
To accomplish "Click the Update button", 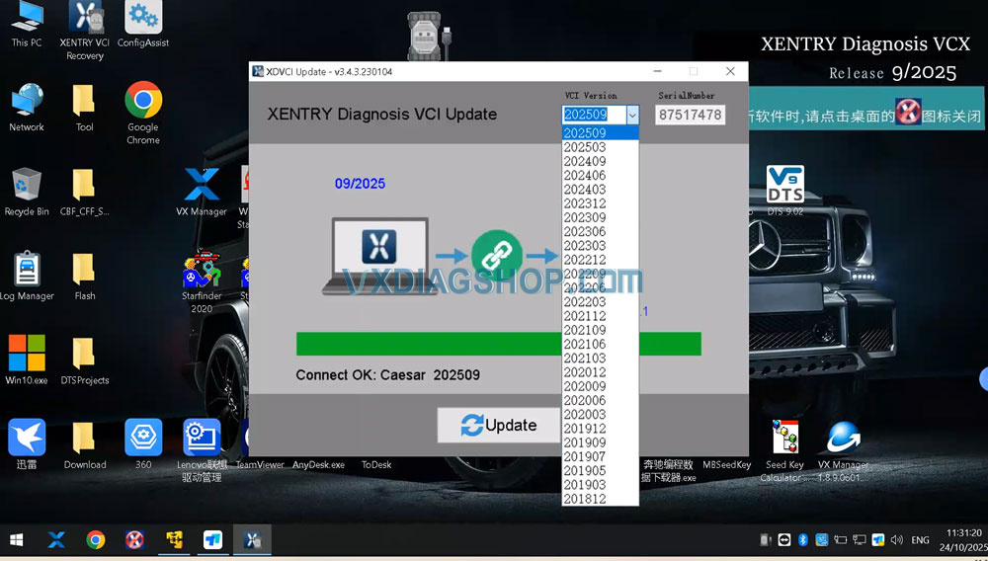I will pyautogui.click(x=499, y=426).
